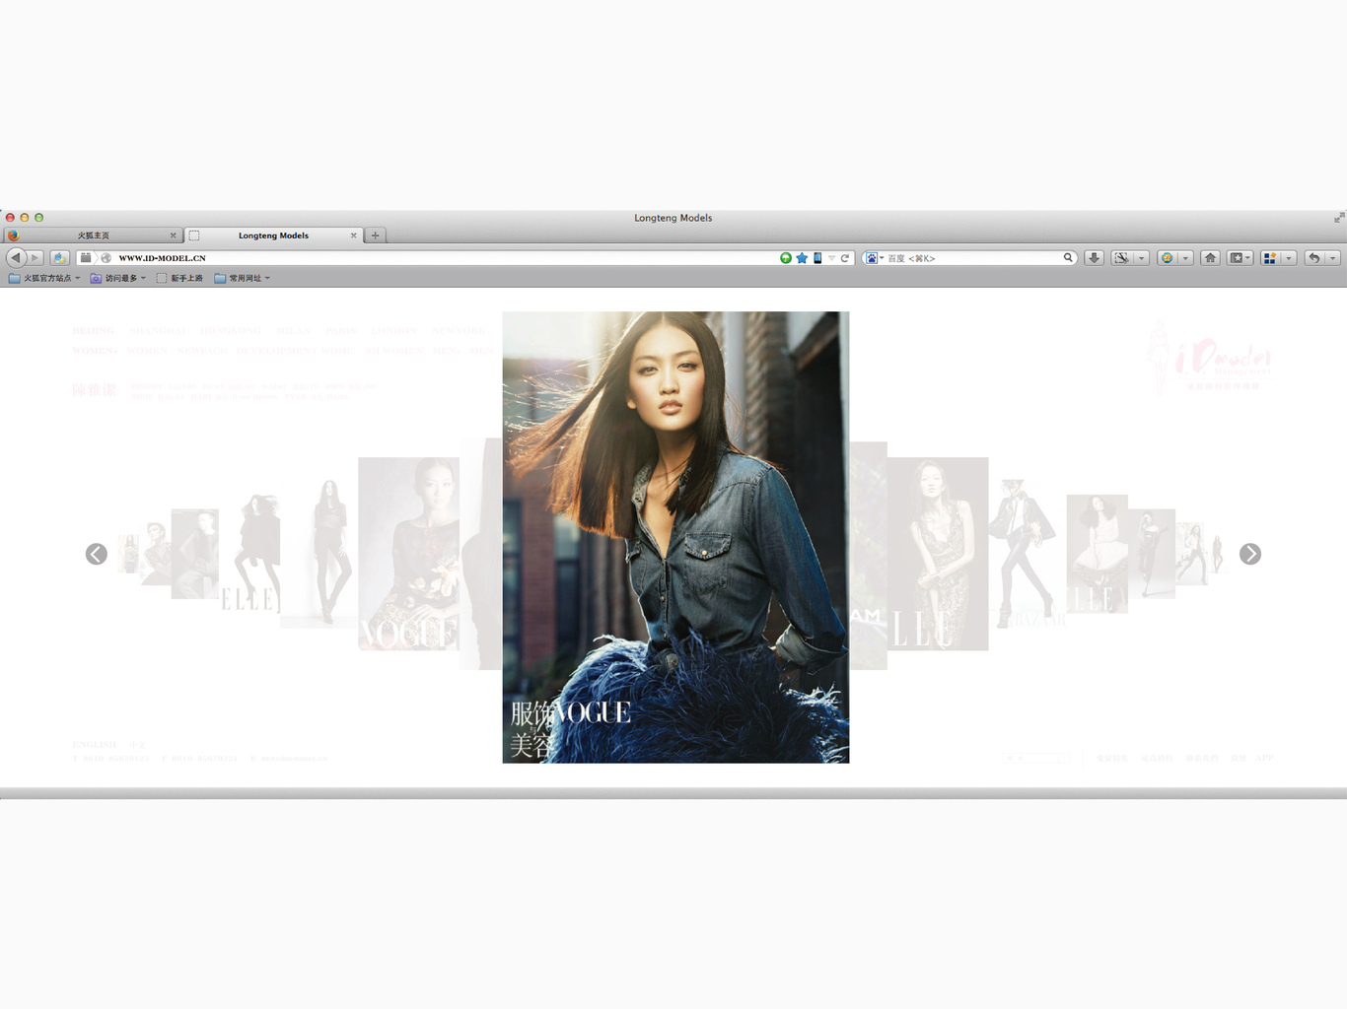
Task: Expand the dropdown next to the undo arrow
Action: 1332,258
